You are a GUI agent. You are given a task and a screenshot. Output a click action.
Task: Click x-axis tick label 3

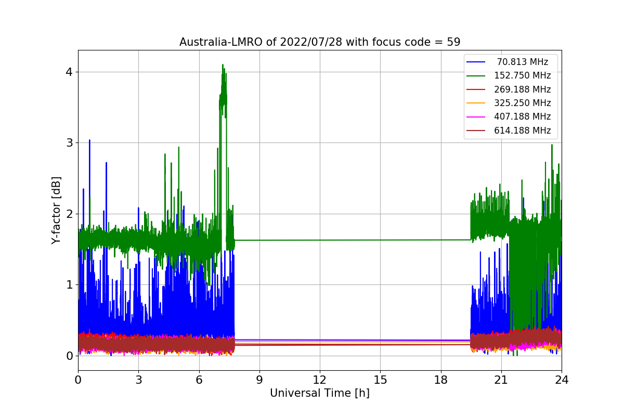click(x=138, y=380)
